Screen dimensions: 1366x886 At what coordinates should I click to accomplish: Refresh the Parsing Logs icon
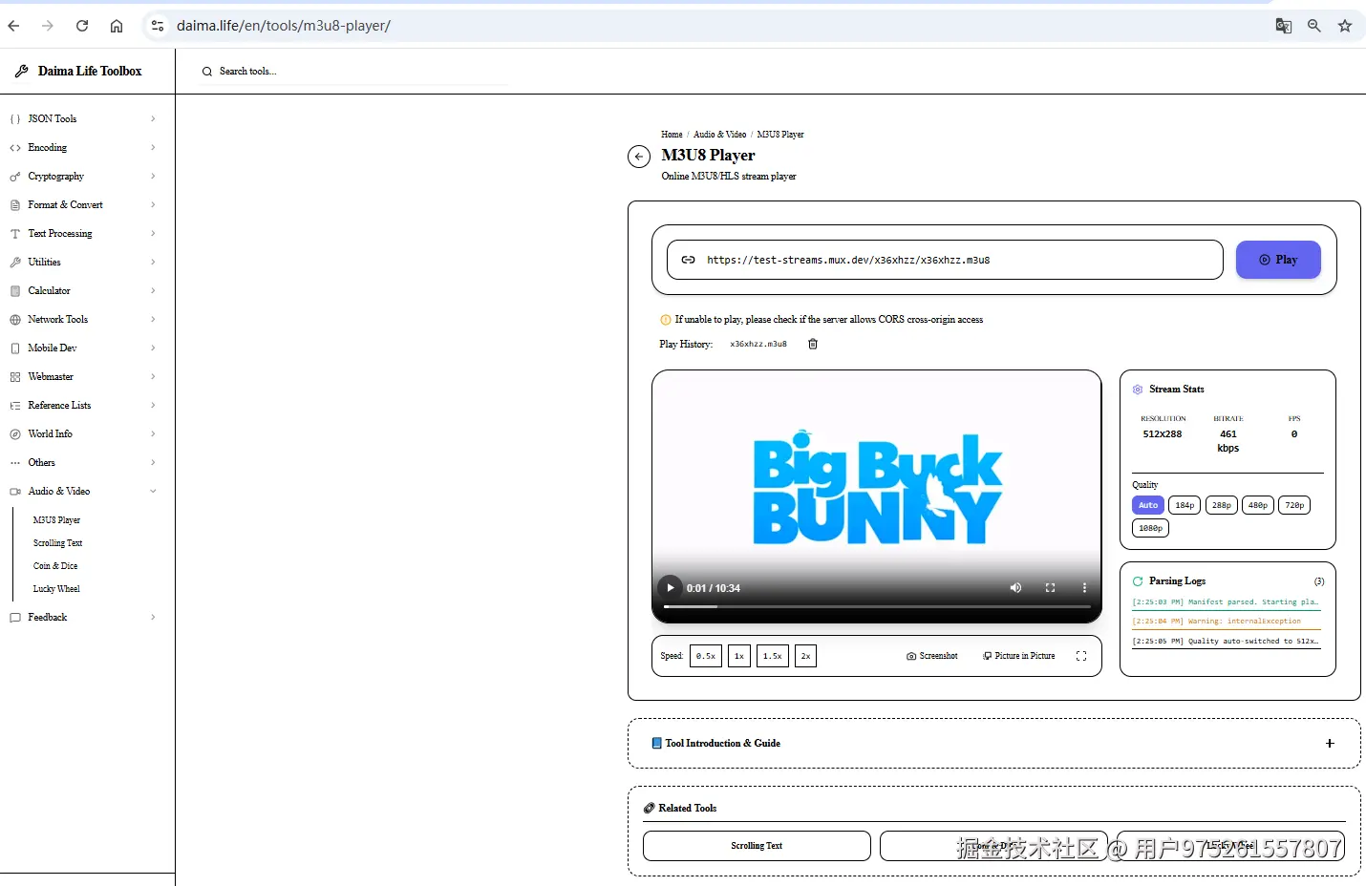(1138, 580)
